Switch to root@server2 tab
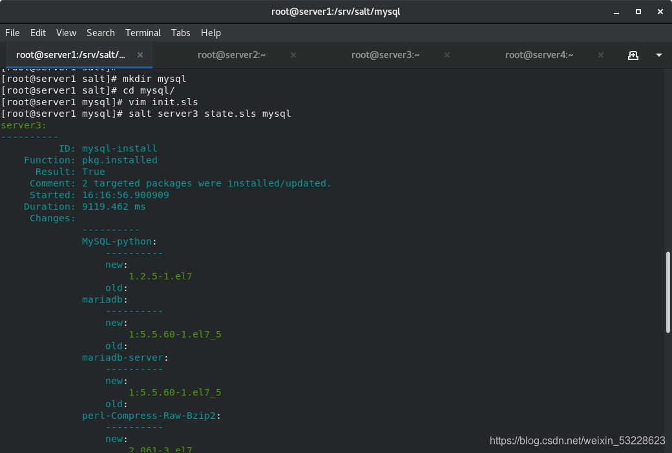The height and width of the screenshot is (453, 672). click(231, 55)
